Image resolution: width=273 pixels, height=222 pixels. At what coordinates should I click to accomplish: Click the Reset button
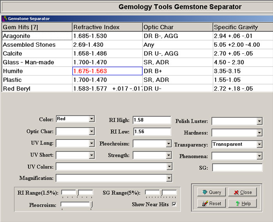tap(211, 203)
